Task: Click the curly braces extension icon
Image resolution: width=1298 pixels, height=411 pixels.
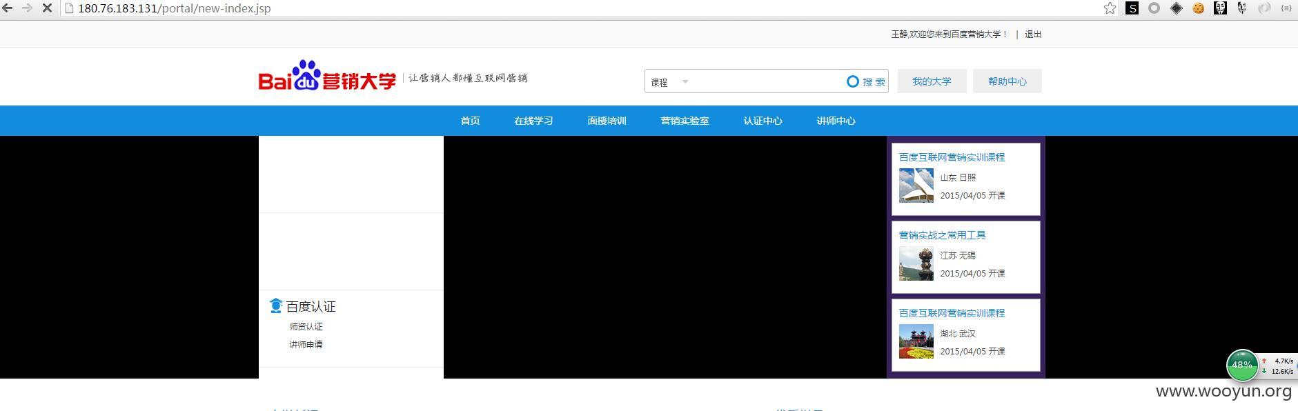Action: coord(1286,8)
